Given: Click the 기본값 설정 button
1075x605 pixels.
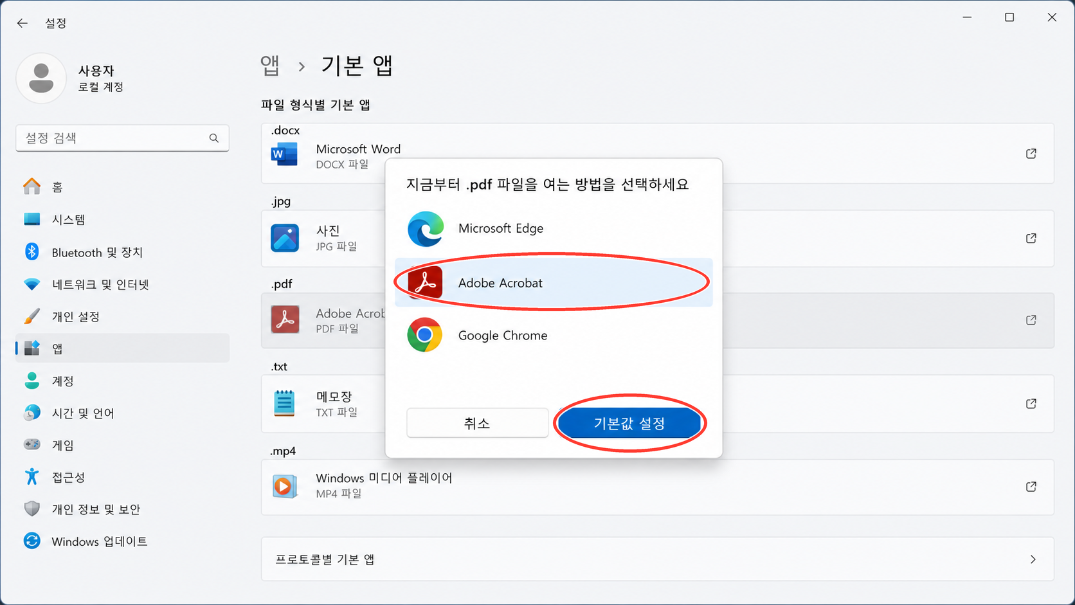Looking at the screenshot, I should point(629,423).
